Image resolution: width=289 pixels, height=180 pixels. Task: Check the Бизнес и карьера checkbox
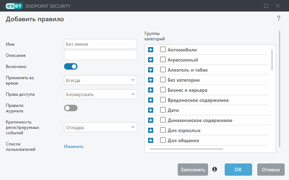[x=163, y=90]
